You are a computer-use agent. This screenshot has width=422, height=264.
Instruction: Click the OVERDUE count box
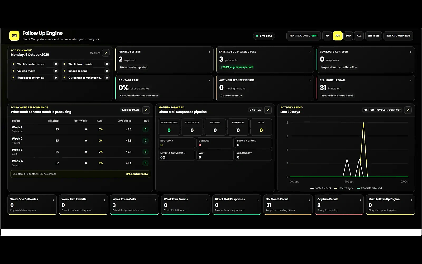click(x=215, y=143)
